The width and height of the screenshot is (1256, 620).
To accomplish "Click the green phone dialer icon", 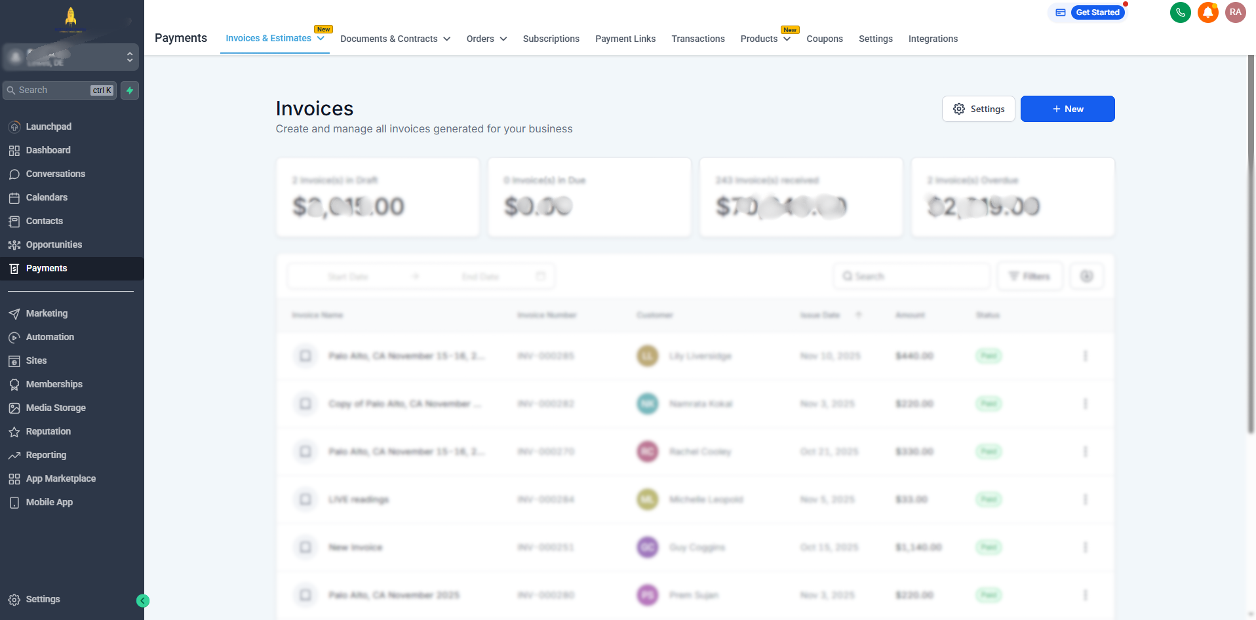I will coord(1180,12).
